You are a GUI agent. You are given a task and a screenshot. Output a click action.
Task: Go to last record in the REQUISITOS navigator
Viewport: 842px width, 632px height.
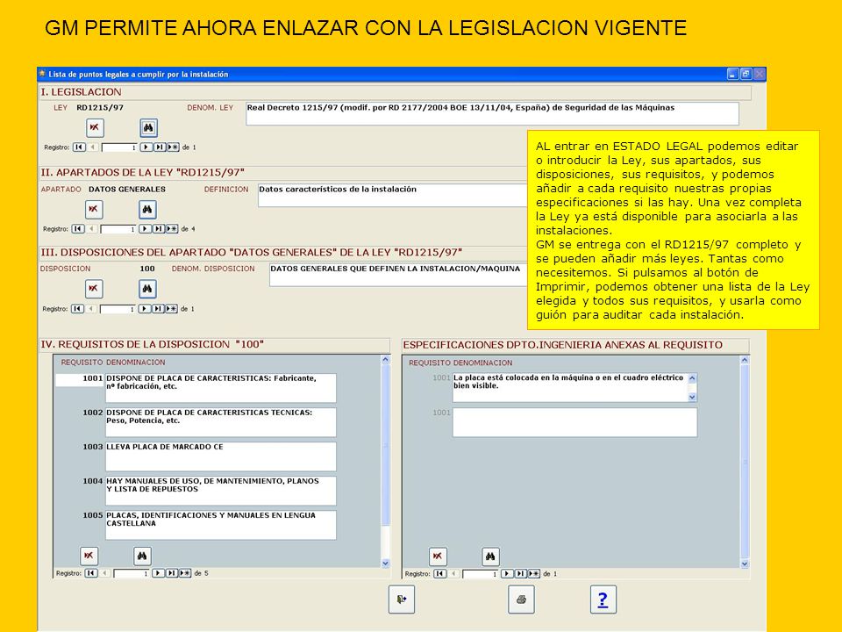tap(171, 573)
